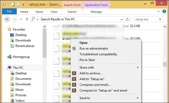Select the Search Tools contextual tab
169x103 pixels.
click(72, 5)
